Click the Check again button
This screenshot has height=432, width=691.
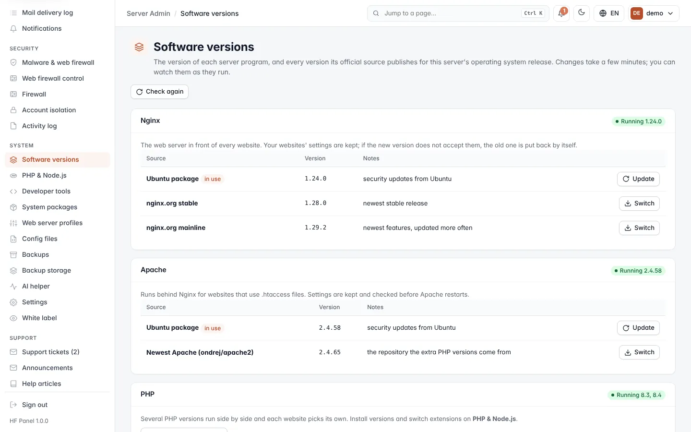tap(159, 92)
